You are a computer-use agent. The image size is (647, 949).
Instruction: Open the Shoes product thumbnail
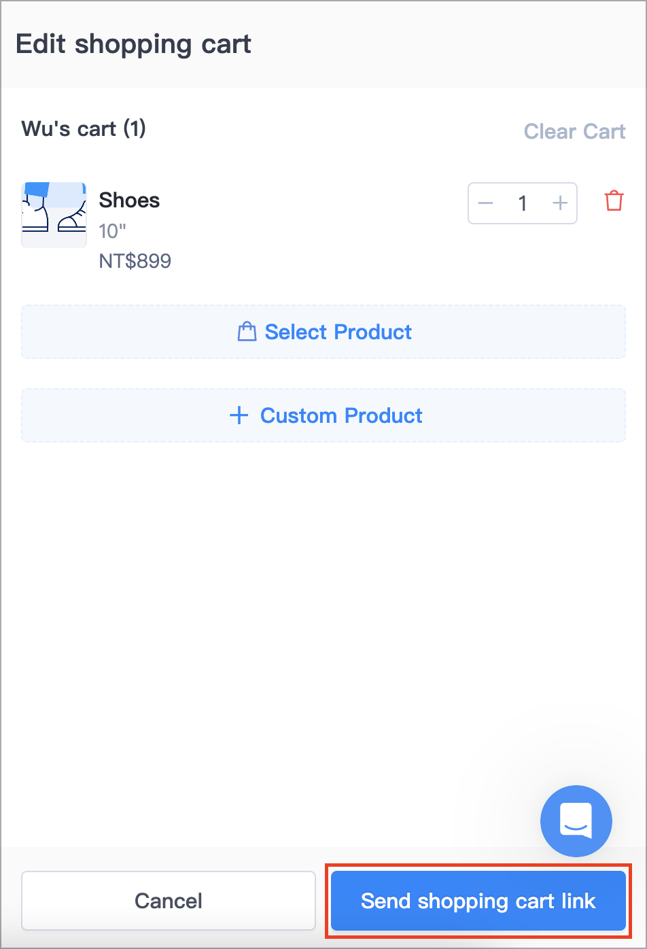click(x=54, y=215)
